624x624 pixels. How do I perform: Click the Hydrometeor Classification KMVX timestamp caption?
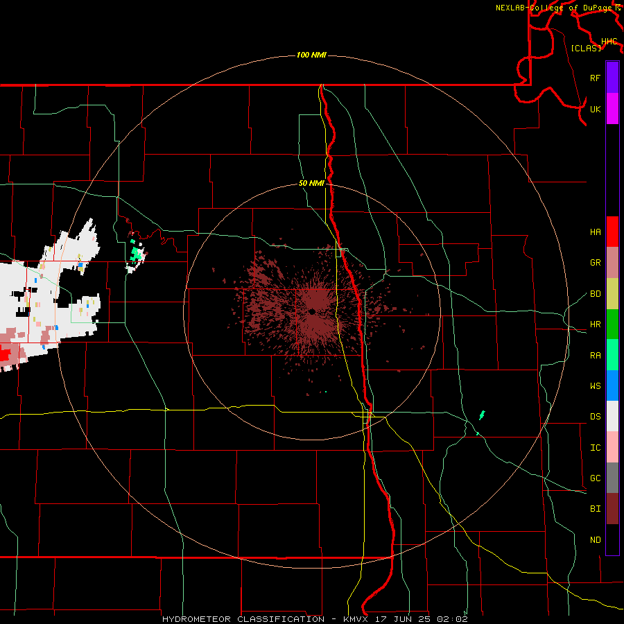click(315, 619)
